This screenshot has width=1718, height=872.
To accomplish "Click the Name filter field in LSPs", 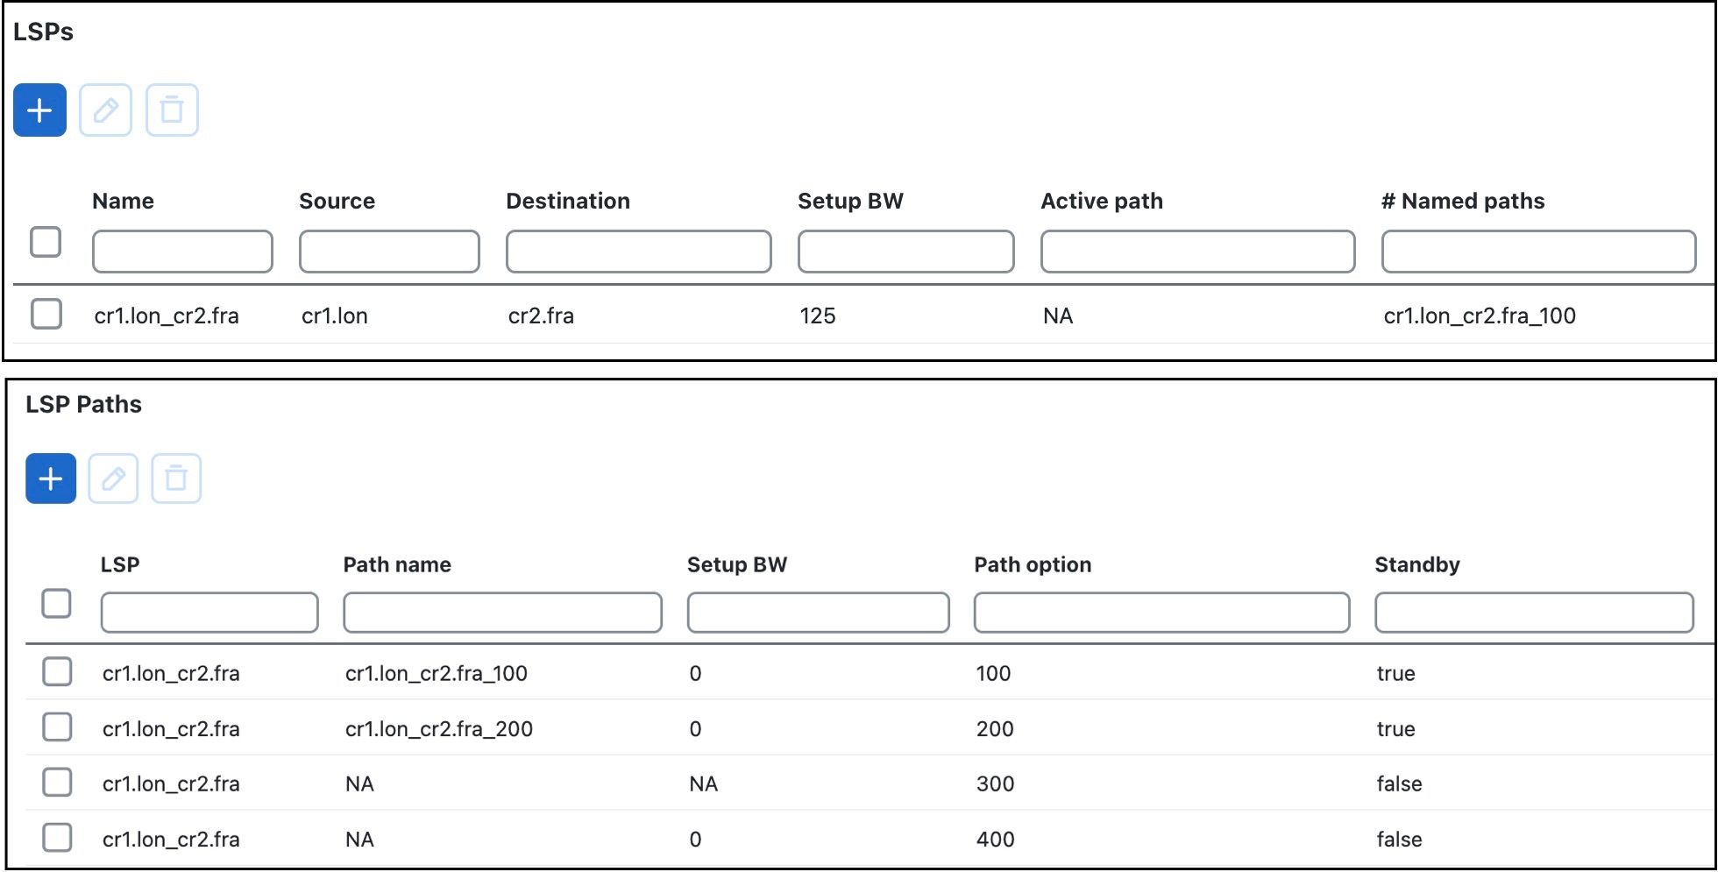I will pos(181,252).
